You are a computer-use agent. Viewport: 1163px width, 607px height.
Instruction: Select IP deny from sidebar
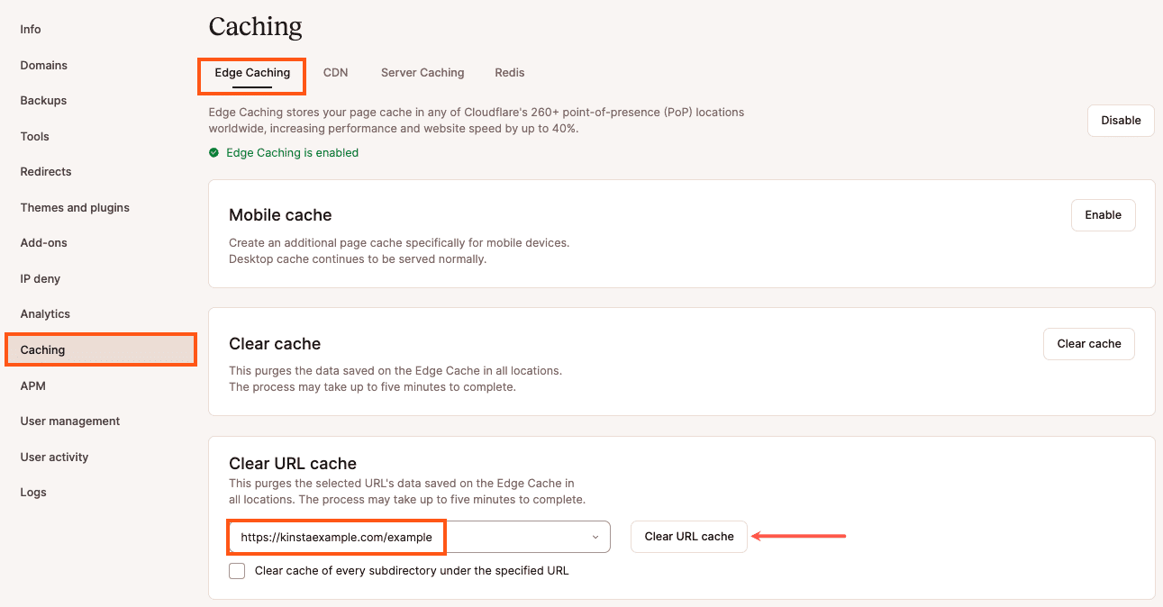click(41, 279)
